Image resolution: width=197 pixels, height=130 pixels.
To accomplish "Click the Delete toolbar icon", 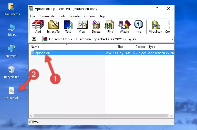I will pyautogui.click(x=96, y=27).
